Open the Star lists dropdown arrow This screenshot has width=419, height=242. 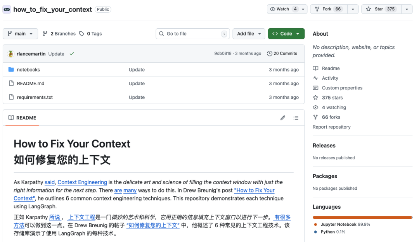(x=407, y=9)
